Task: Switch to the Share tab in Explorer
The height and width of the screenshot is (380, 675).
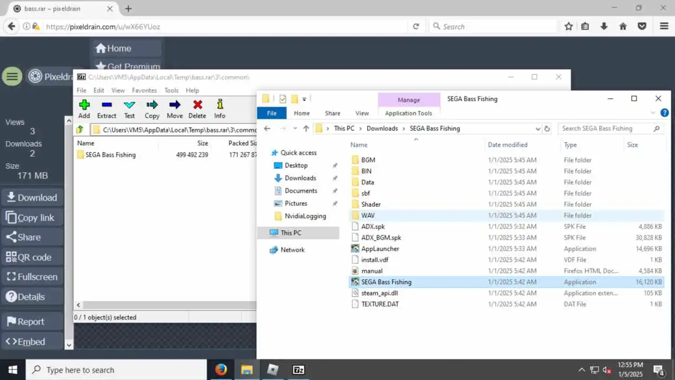Action: click(x=333, y=113)
